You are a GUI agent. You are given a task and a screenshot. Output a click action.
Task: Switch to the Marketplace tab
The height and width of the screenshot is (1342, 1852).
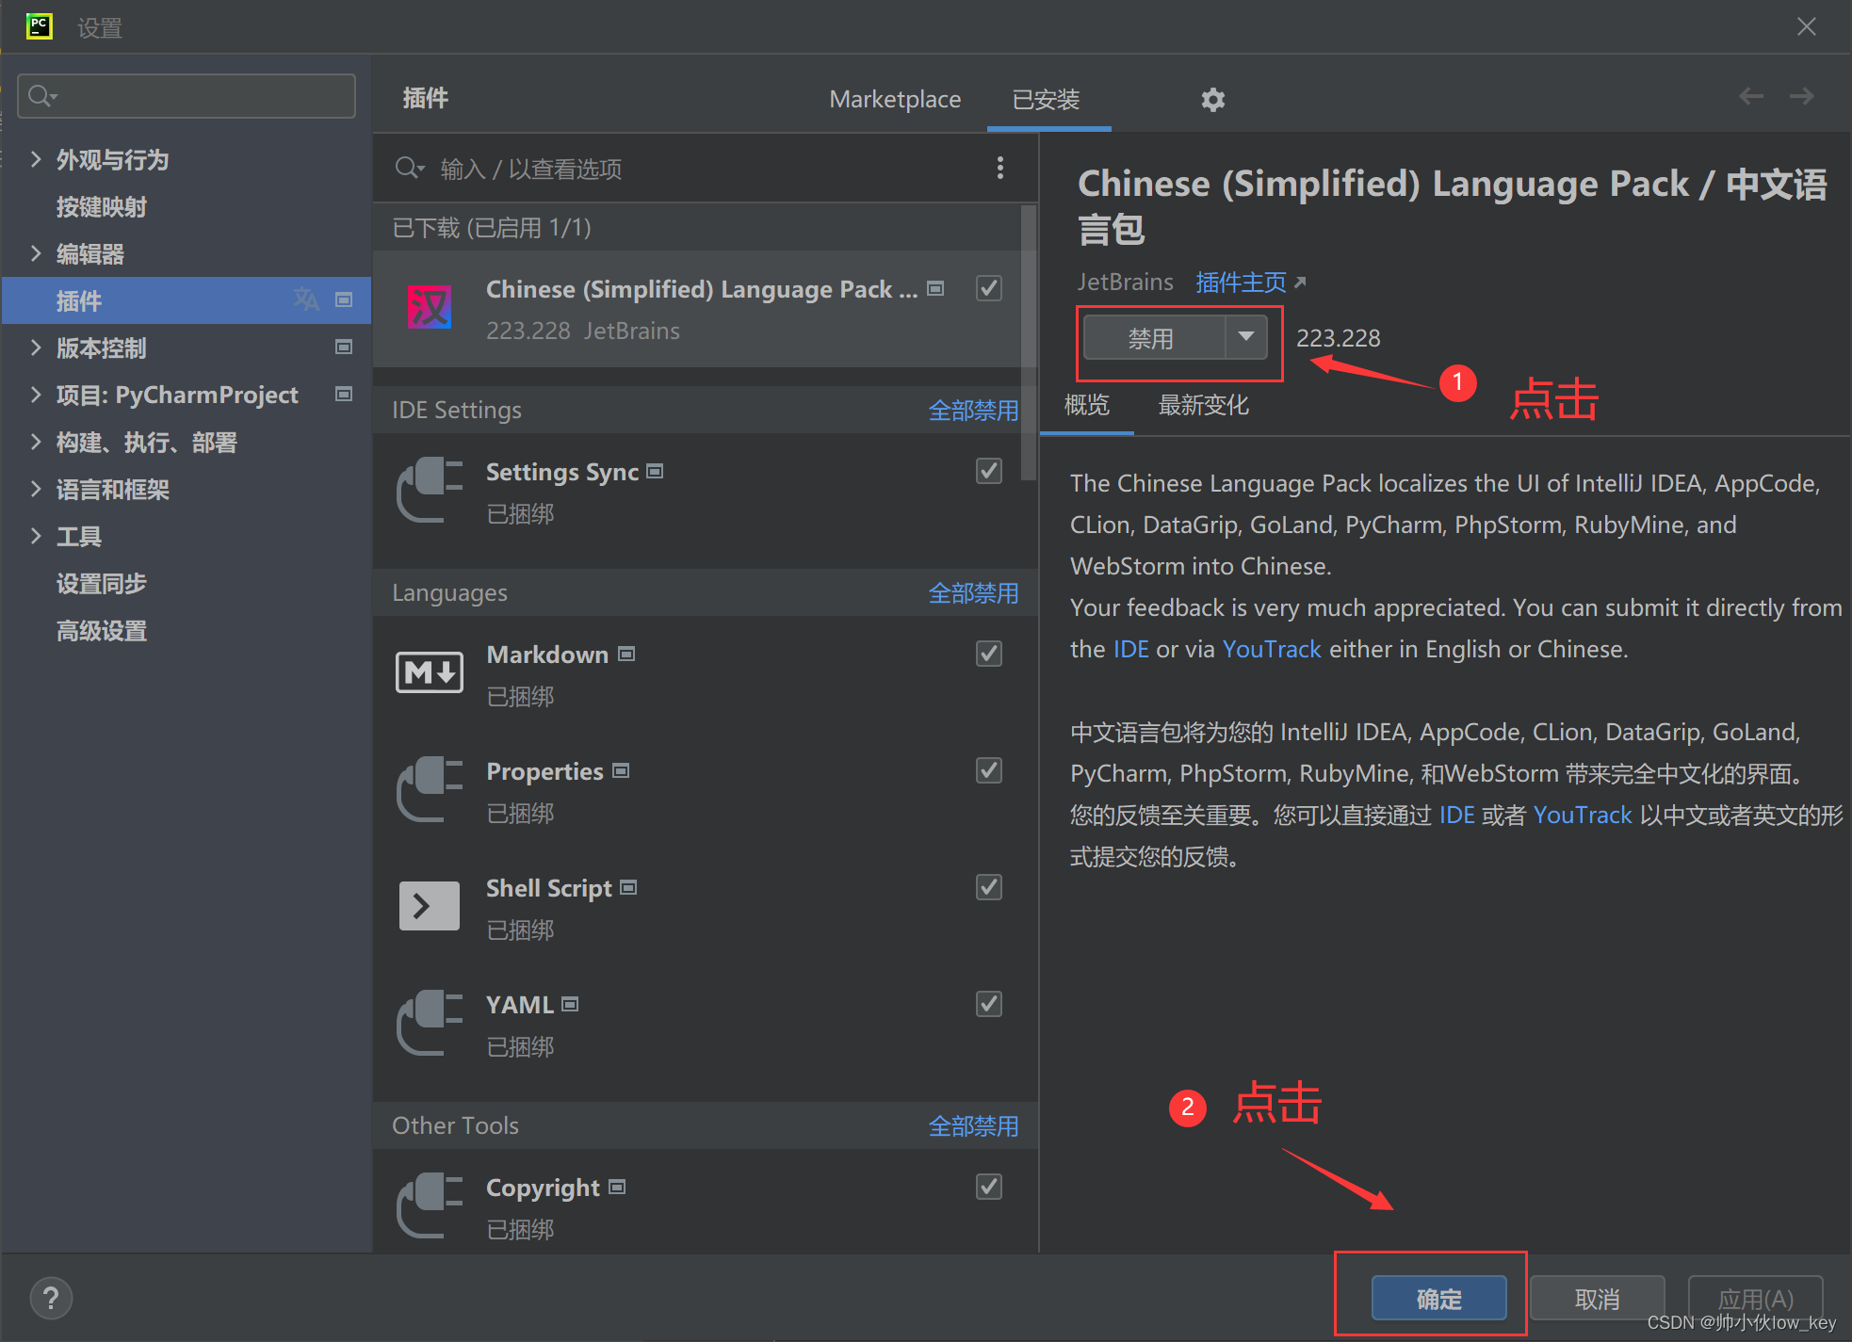click(x=895, y=99)
